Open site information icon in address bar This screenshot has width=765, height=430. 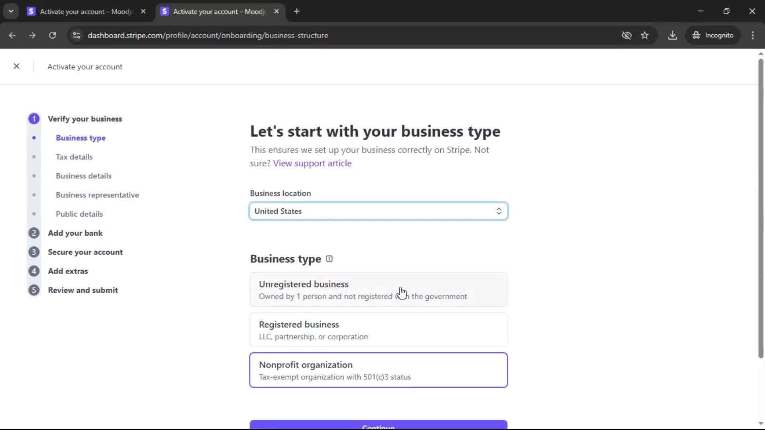[76, 35]
